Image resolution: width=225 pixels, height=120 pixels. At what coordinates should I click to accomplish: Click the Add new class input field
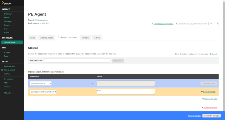[76, 60]
